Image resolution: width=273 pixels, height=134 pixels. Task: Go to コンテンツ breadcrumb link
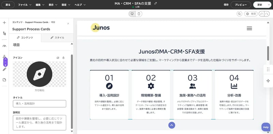coord(17,22)
